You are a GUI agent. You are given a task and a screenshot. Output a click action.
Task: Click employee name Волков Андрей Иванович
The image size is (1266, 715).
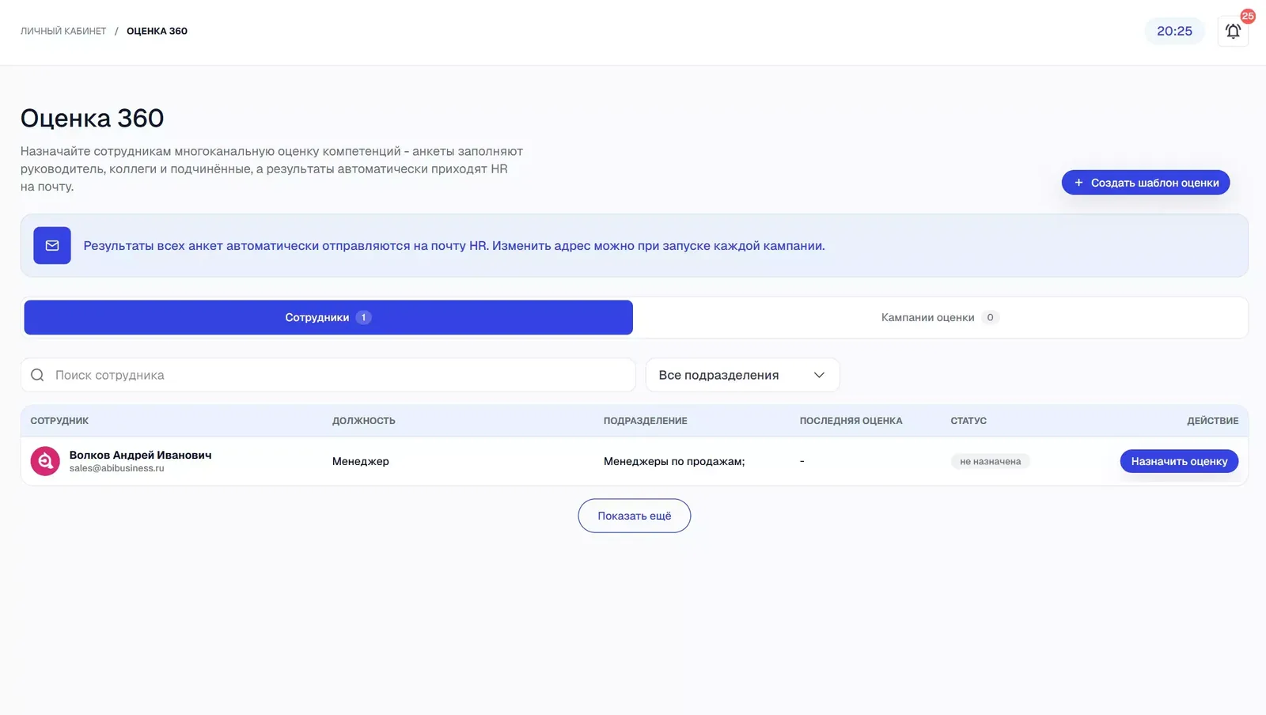point(140,455)
